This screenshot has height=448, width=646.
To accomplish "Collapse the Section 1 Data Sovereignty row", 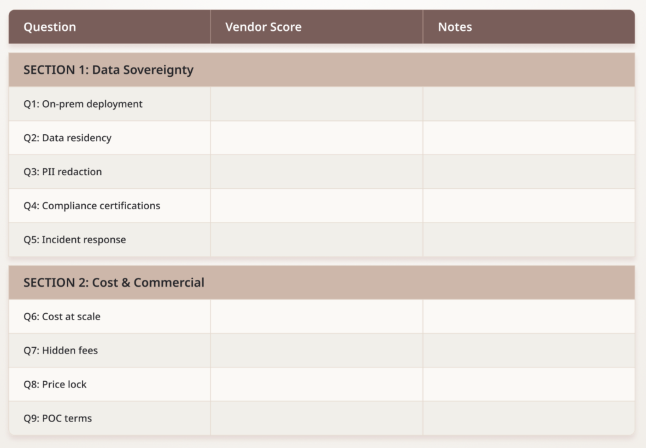I will [108, 70].
